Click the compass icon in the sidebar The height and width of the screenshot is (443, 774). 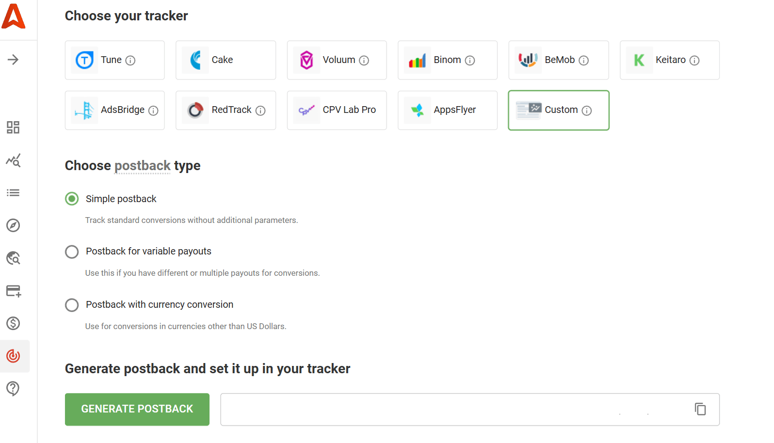13,225
